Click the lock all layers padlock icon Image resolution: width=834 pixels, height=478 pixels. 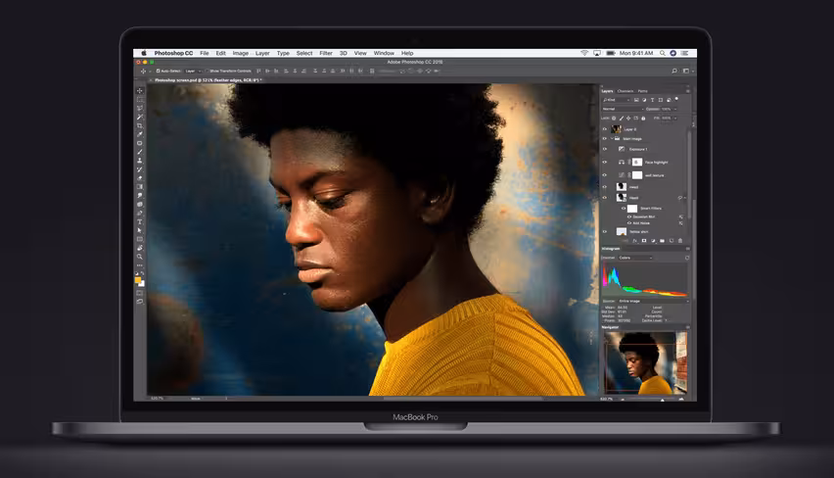pyautogui.click(x=643, y=119)
